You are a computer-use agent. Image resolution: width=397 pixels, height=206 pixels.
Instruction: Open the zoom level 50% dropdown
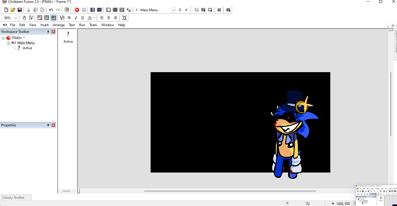tap(16, 18)
